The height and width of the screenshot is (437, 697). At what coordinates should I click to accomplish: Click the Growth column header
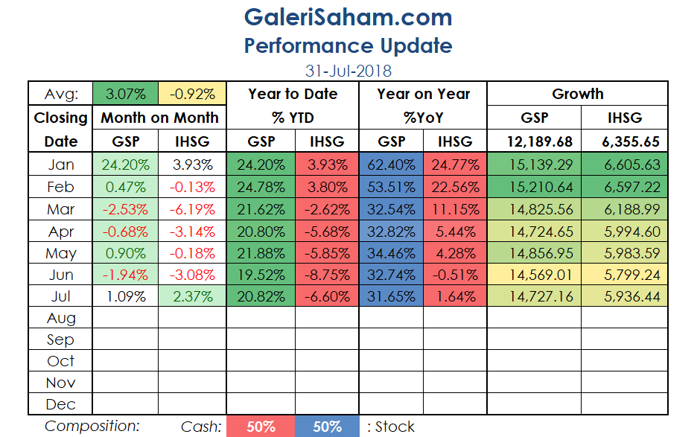point(577,94)
